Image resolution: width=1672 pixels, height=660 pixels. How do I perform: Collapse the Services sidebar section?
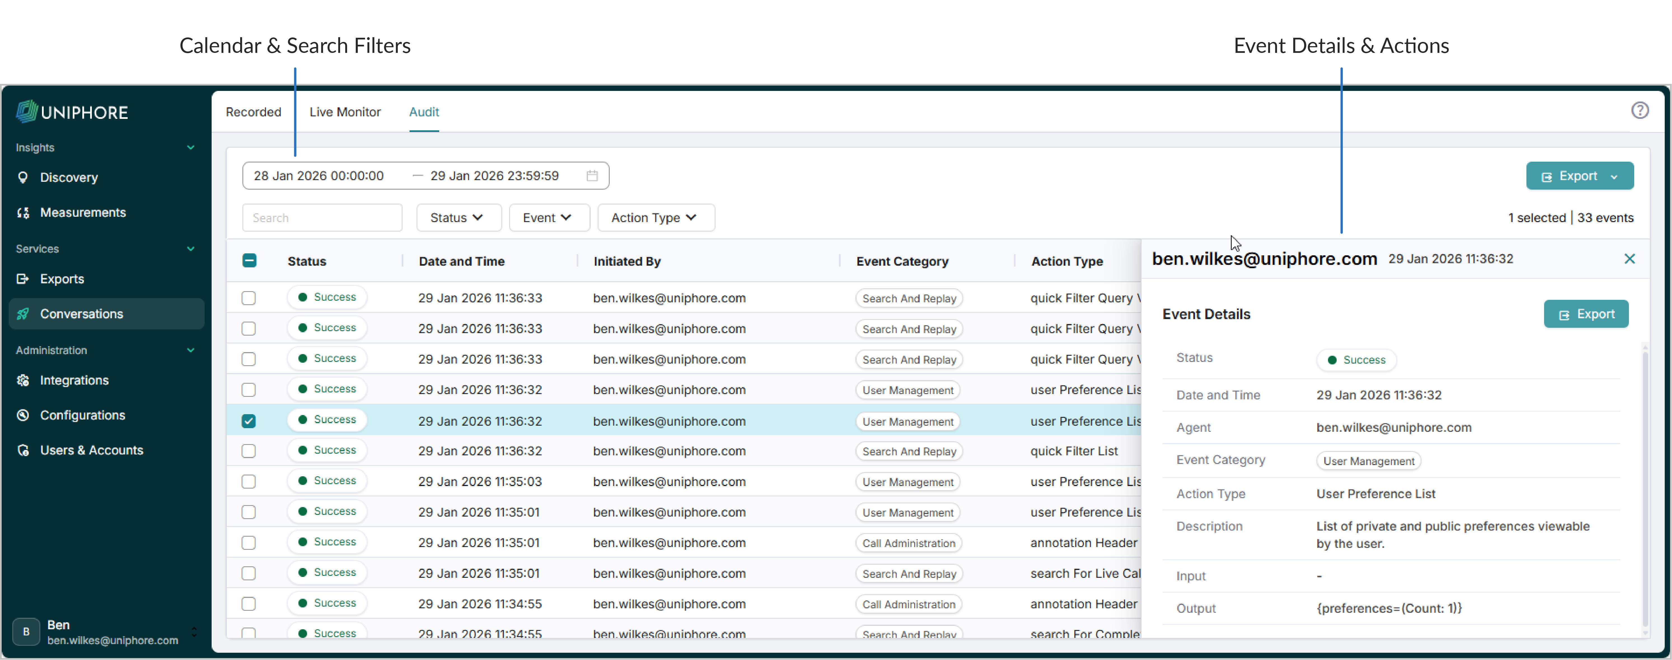[x=191, y=249]
